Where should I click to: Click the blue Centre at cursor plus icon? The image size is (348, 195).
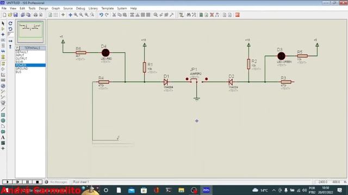point(70,15)
